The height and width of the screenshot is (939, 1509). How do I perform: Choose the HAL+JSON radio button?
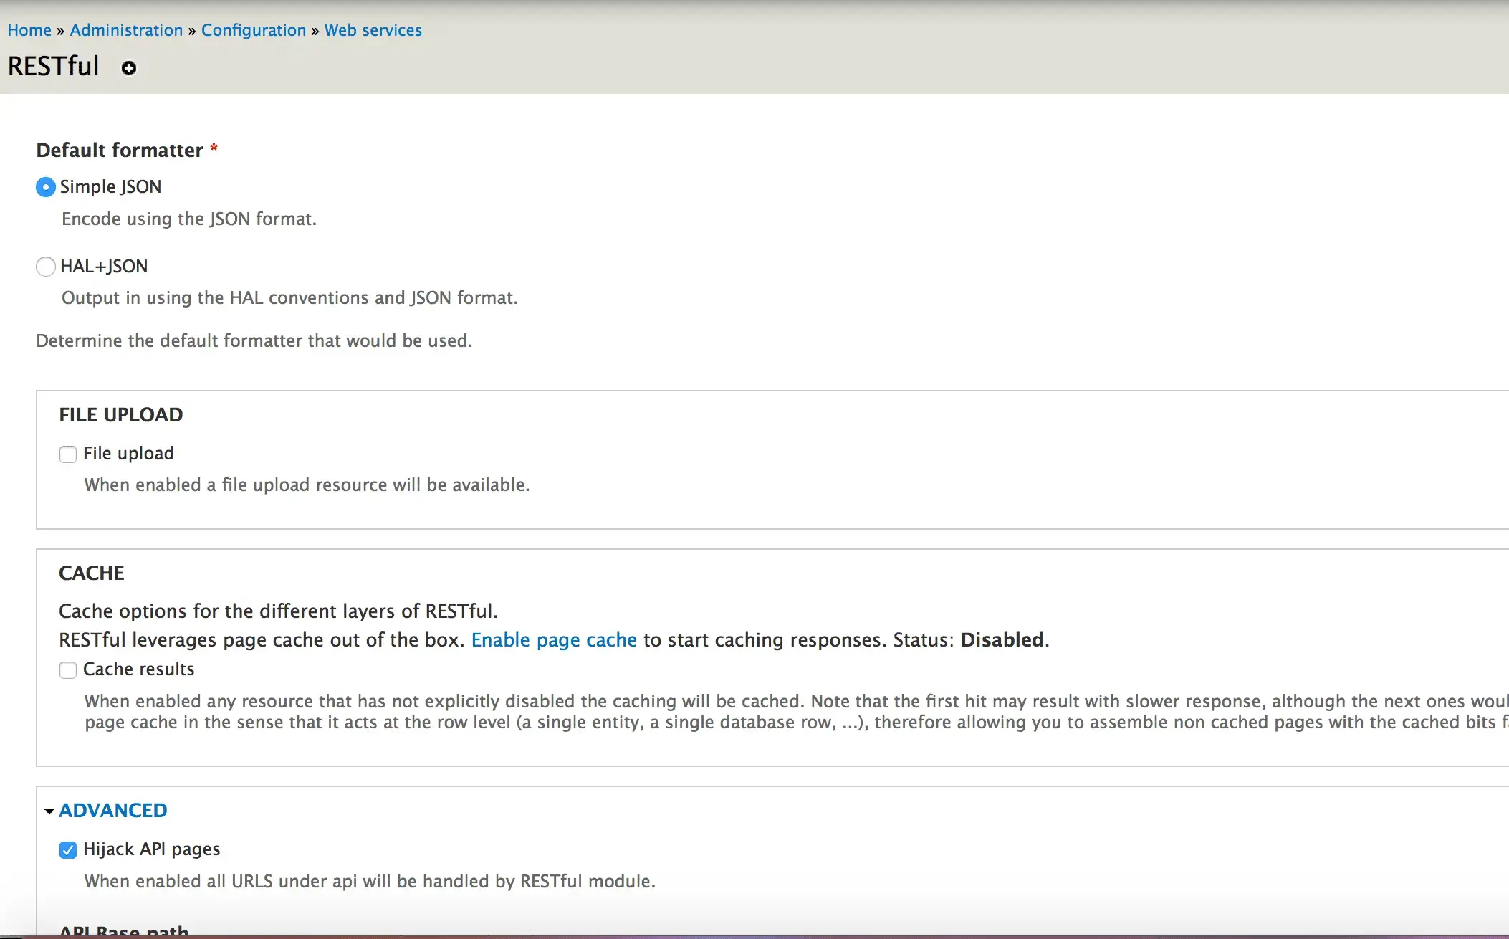tap(45, 267)
